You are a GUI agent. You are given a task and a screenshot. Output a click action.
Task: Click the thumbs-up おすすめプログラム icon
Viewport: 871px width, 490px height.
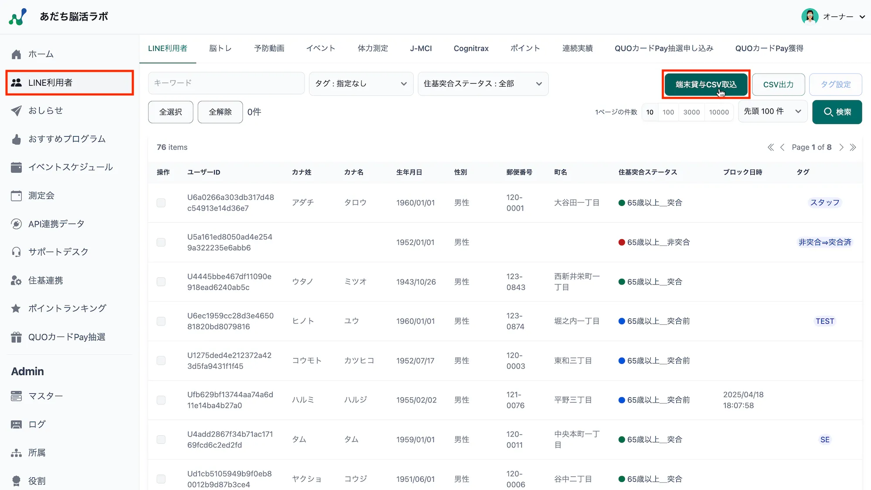[16, 139]
